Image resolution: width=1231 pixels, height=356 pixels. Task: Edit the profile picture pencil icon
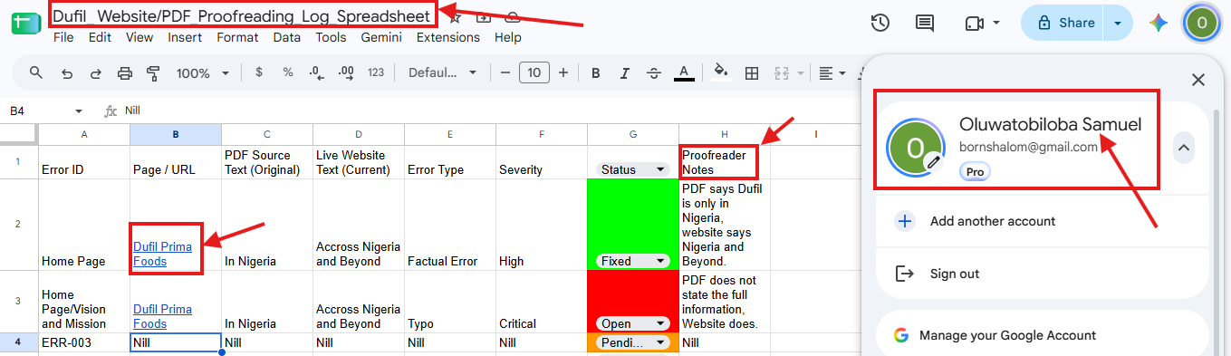(935, 161)
